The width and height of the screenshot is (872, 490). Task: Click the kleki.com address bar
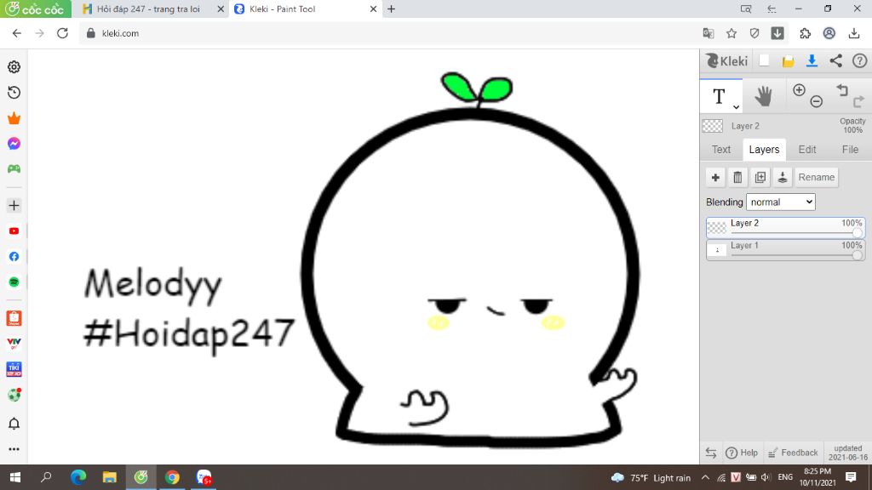(x=389, y=33)
